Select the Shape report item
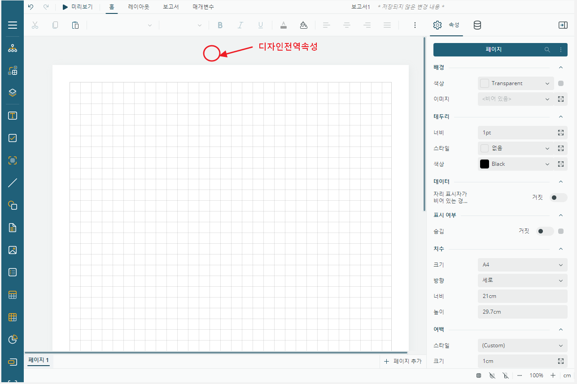The width and height of the screenshot is (577, 384). tap(12, 205)
